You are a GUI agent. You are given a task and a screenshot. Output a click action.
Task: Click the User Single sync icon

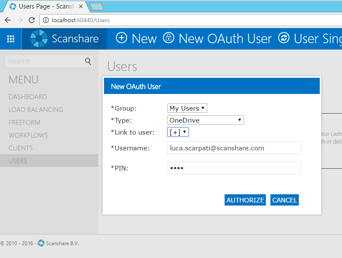click(284, 38)
